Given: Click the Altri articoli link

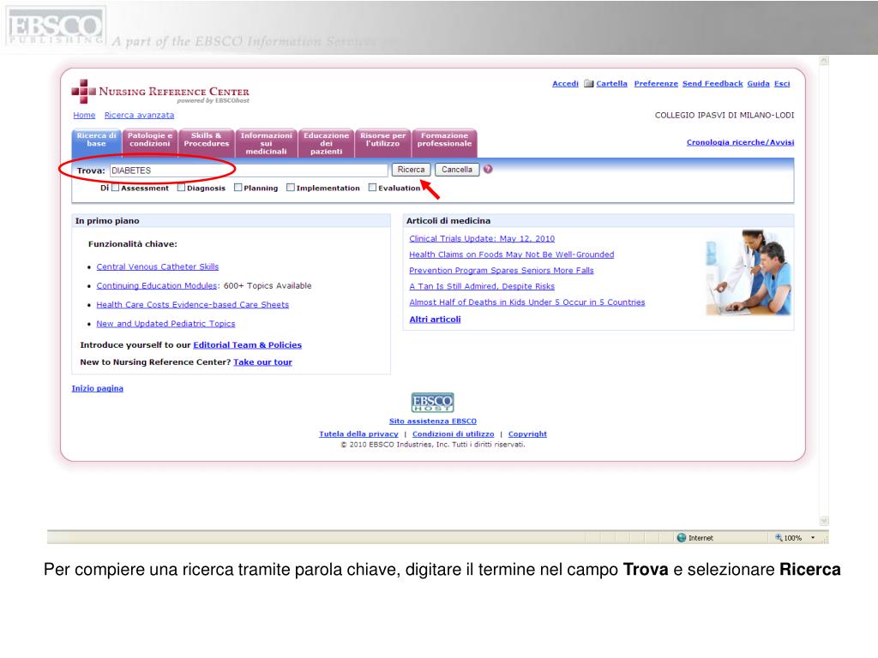Looking at the screenshot, I should click(435, 319).
